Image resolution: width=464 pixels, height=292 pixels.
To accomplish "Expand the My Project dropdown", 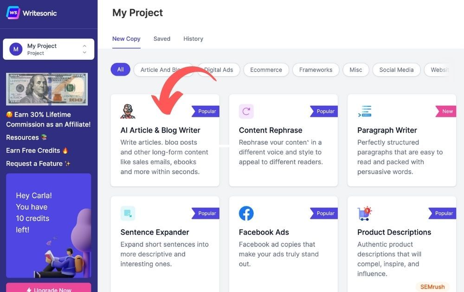I will click(84, 49).
